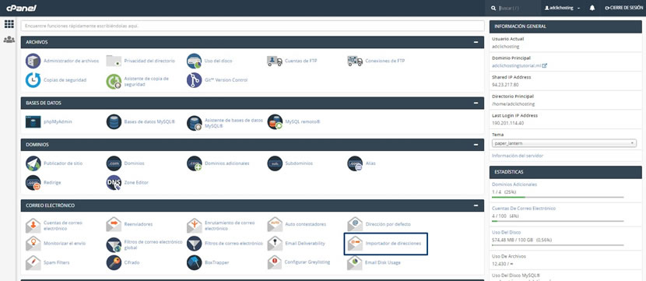Collapse the ARCHIVOS section
This screenshot has width=646, height=281.
[x=476, y=42]
